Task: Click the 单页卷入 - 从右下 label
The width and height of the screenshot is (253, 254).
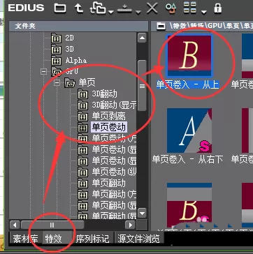Action: click(188, 159)
